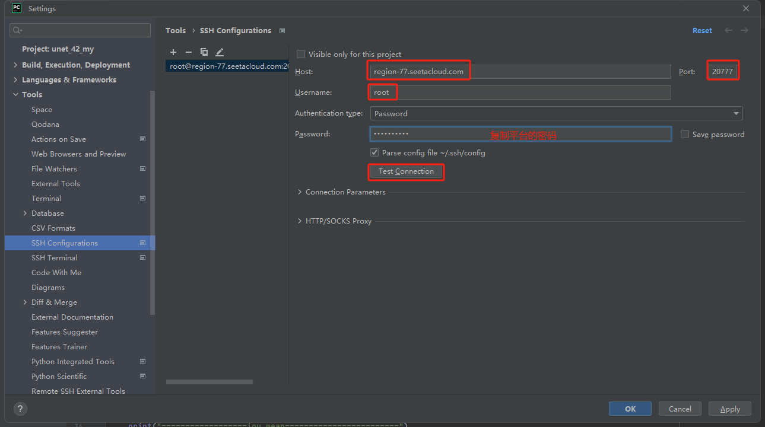Viewport: 765px width, 427px height.
Task: Open Diagrams settings page
Action: (x=48, y=288)
